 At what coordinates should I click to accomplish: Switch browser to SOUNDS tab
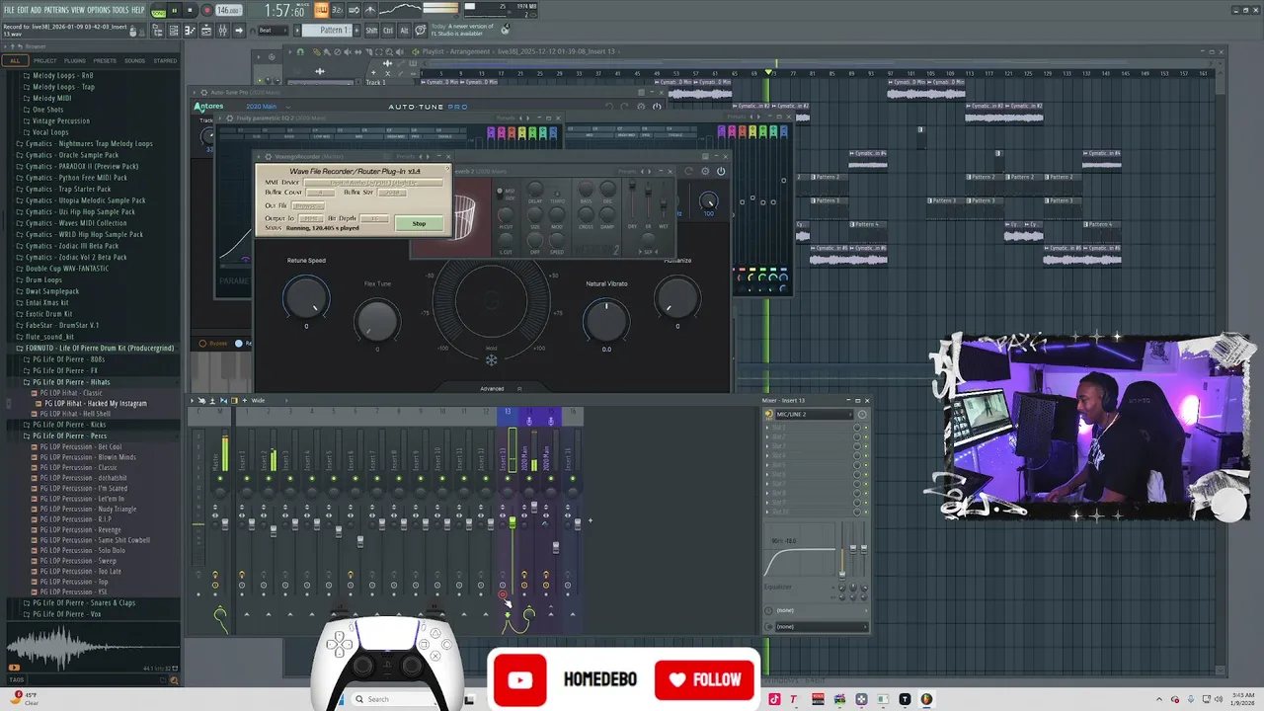point(134,60)
